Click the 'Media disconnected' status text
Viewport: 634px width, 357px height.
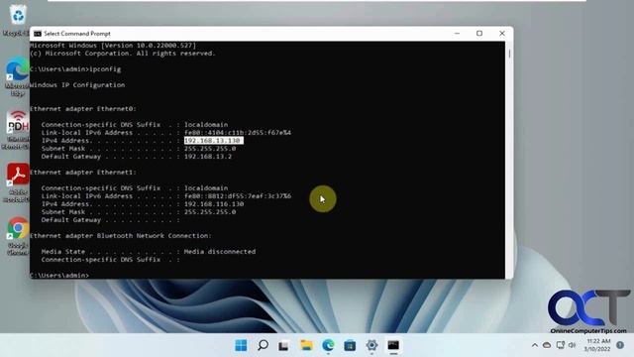220,252
